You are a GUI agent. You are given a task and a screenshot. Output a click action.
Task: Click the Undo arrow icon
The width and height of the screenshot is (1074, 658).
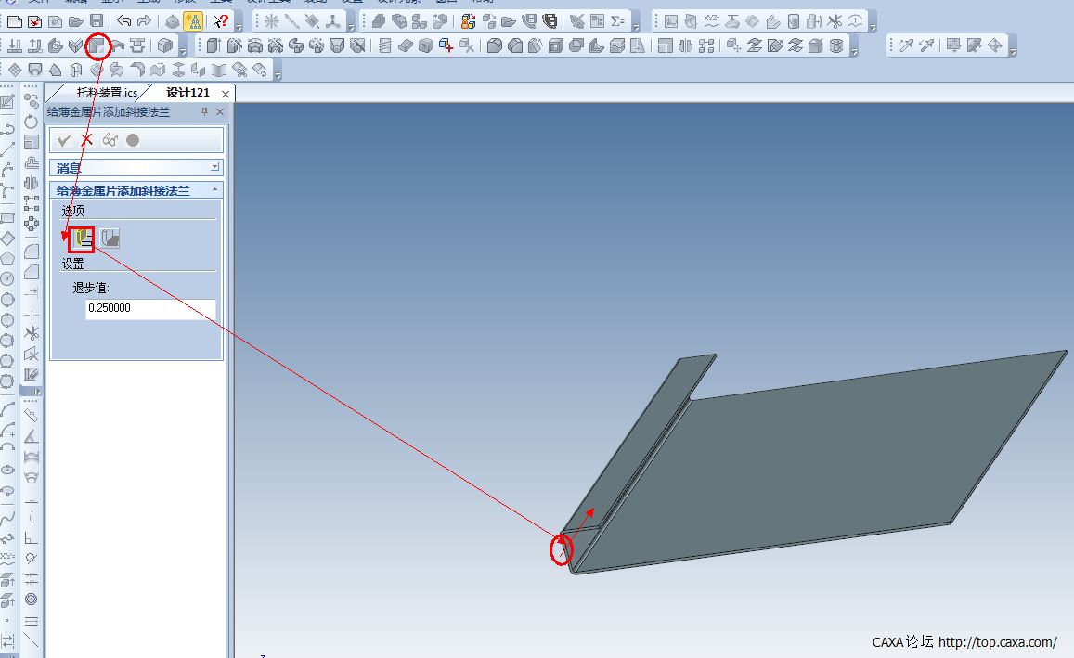point(124,21)
